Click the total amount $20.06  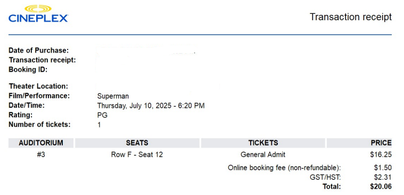(381, 186)
